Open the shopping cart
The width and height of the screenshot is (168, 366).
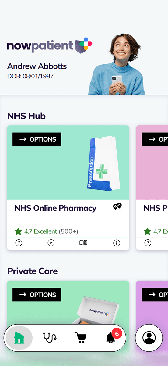pos(80,338)
